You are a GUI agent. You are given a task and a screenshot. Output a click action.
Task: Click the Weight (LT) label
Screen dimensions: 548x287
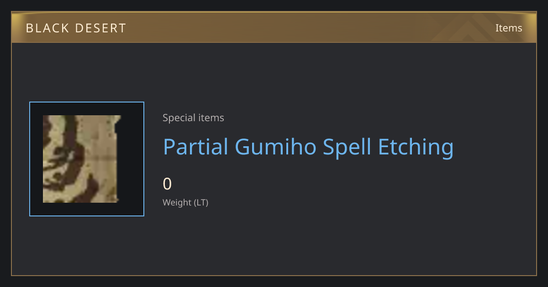click(x=185, y=202)
